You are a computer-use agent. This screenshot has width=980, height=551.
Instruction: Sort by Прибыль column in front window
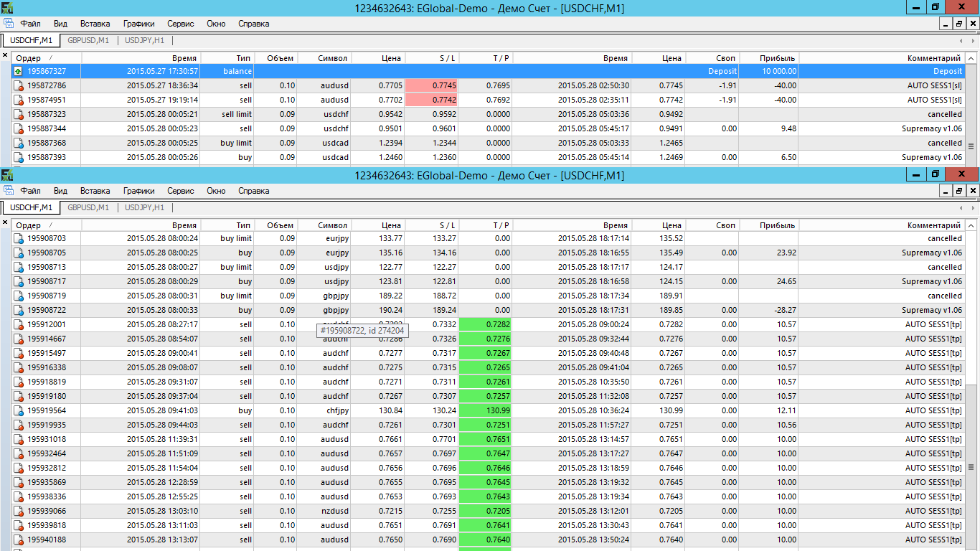769,225
